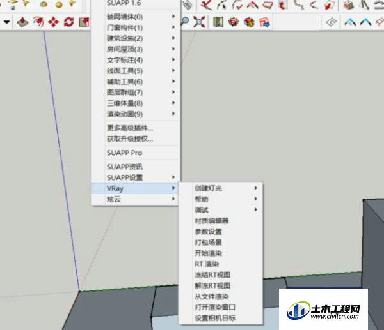Open the Extension Warehouse red-yellow box icon
Image resolution: width=384 pixels, height=330 pixels.
tap(249, 22)
